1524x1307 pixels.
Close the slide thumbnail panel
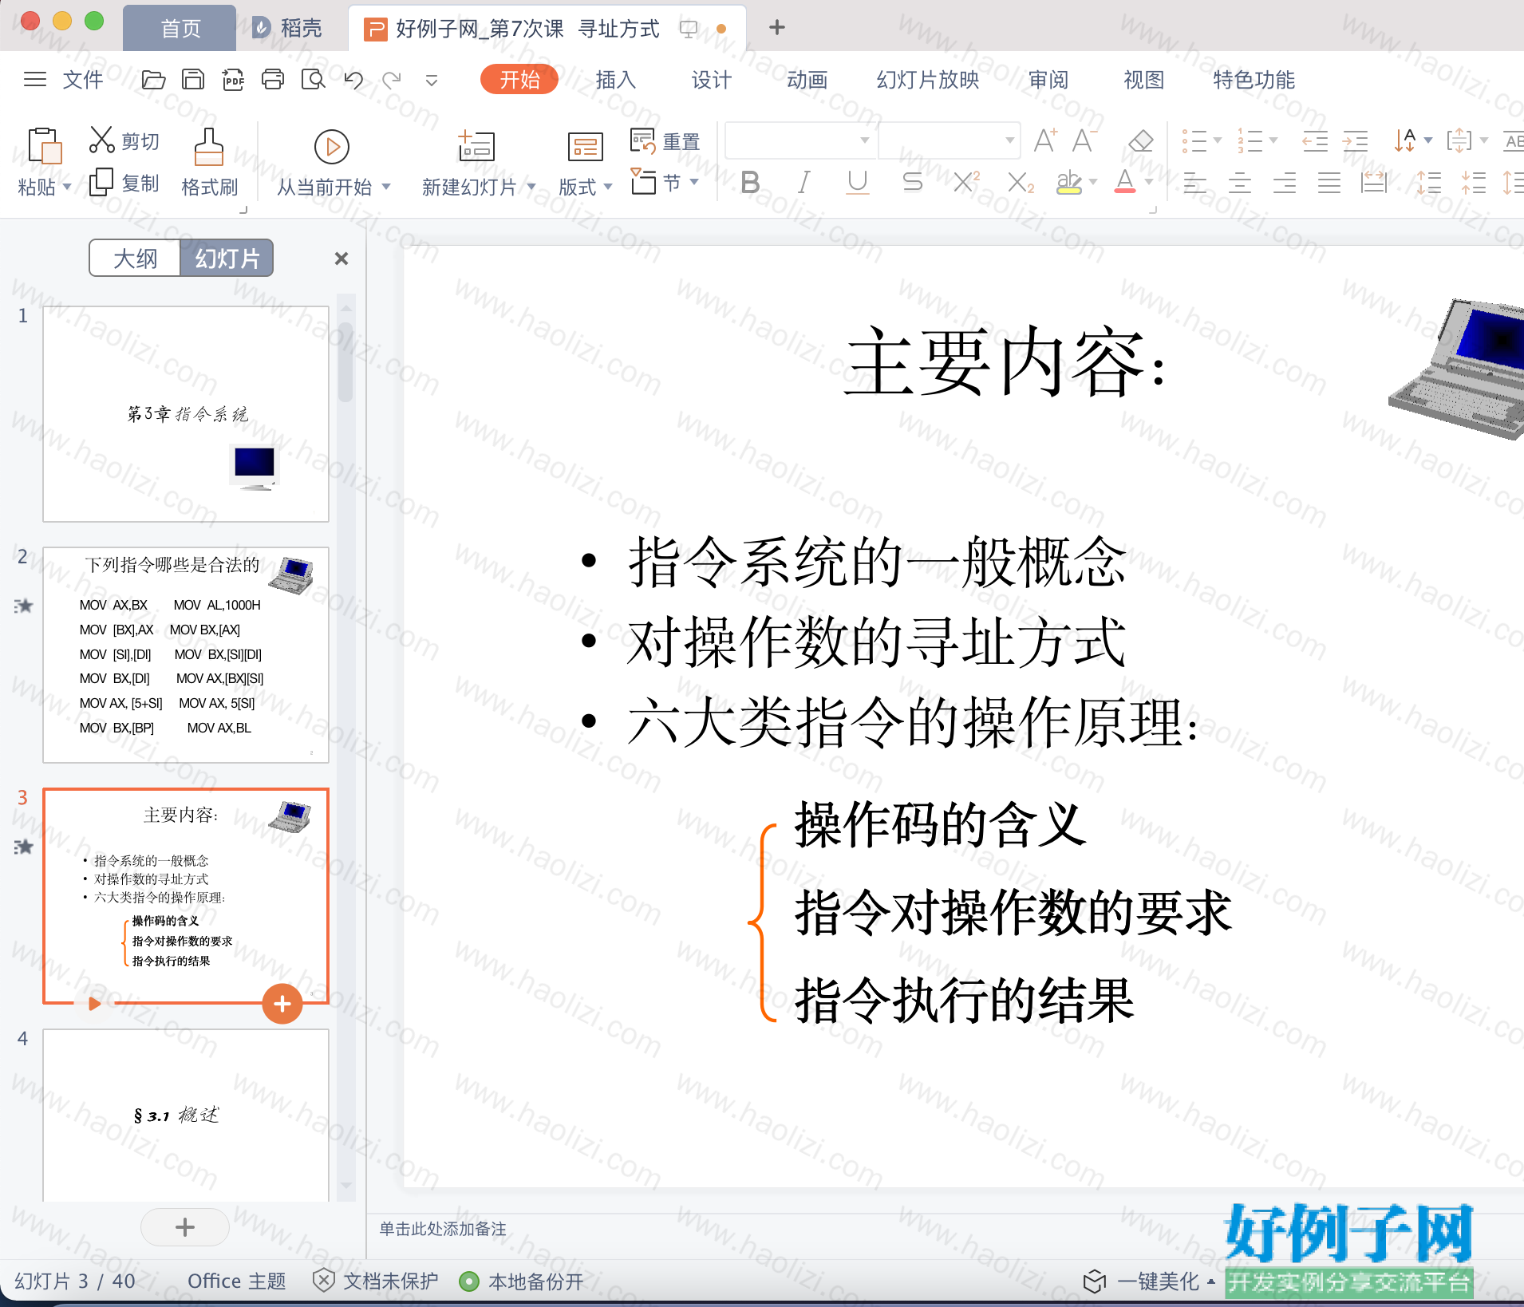[342, 259]
